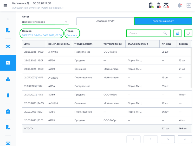Go to next page arrow button
This screenshot has height=146, width=195.
tap(151, 139)
